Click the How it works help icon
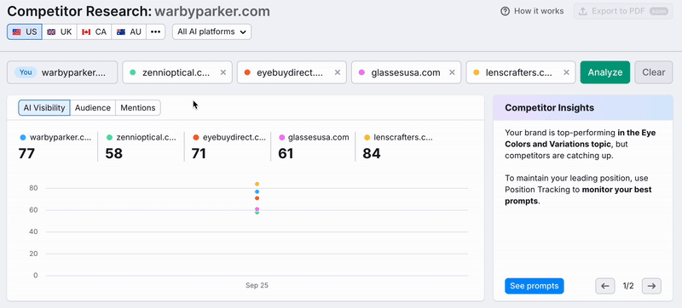This screenshot has height=308, width=682. click(x=505, y=11)
